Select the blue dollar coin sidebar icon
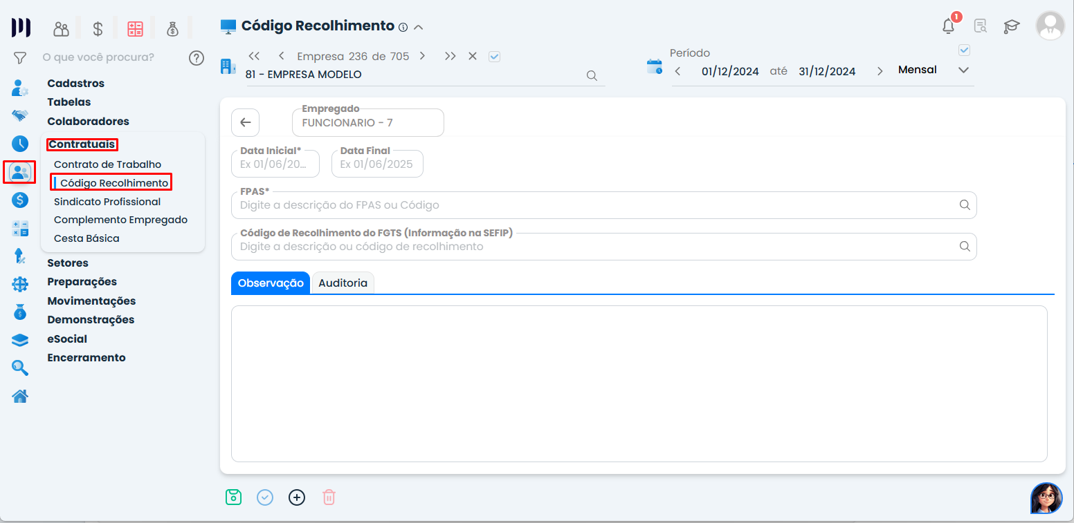This screenshot has width=1074, height=523. click(20, 200)
